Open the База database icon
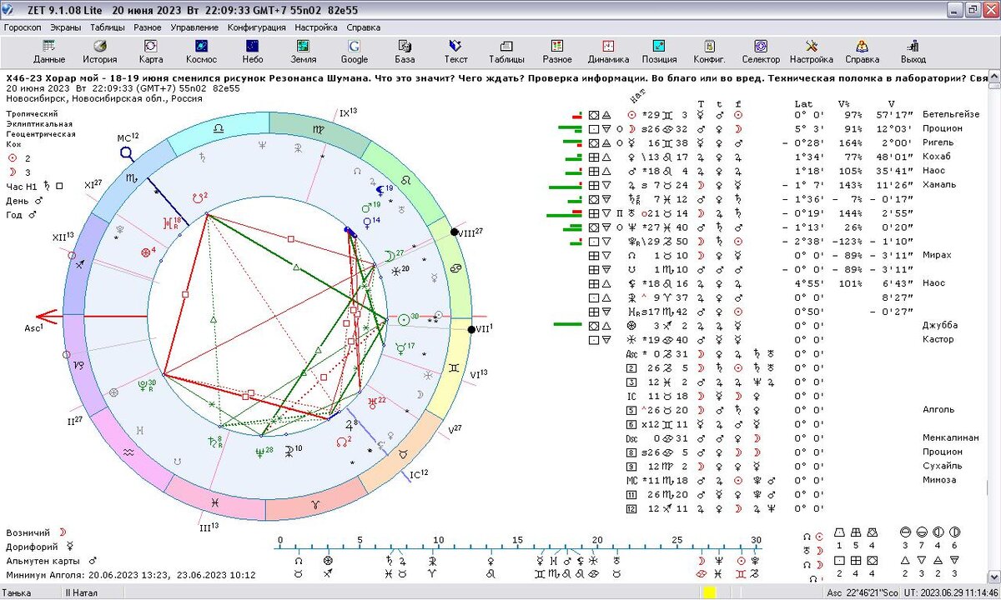This screenshot has height=600, width=1001. click(x=405, y=52)
